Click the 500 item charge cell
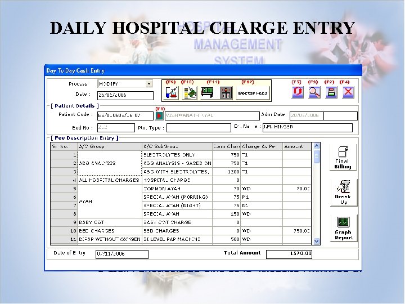405x304 pixels. pyautogui.click(x=227, y=239)
